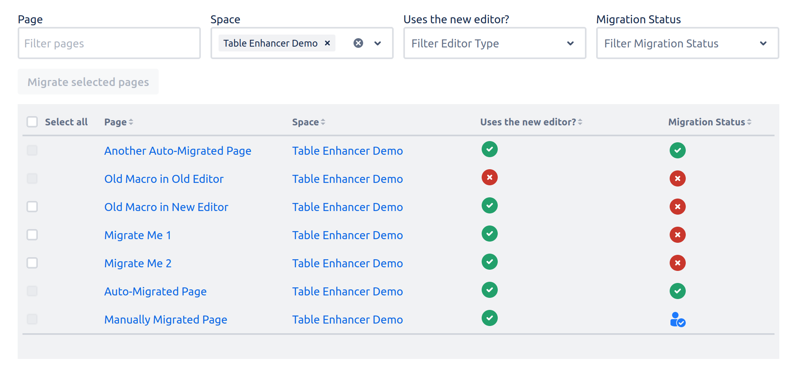
Task: Click red migration status icon for Migrate Me 1
Action: tap(677, 235)
